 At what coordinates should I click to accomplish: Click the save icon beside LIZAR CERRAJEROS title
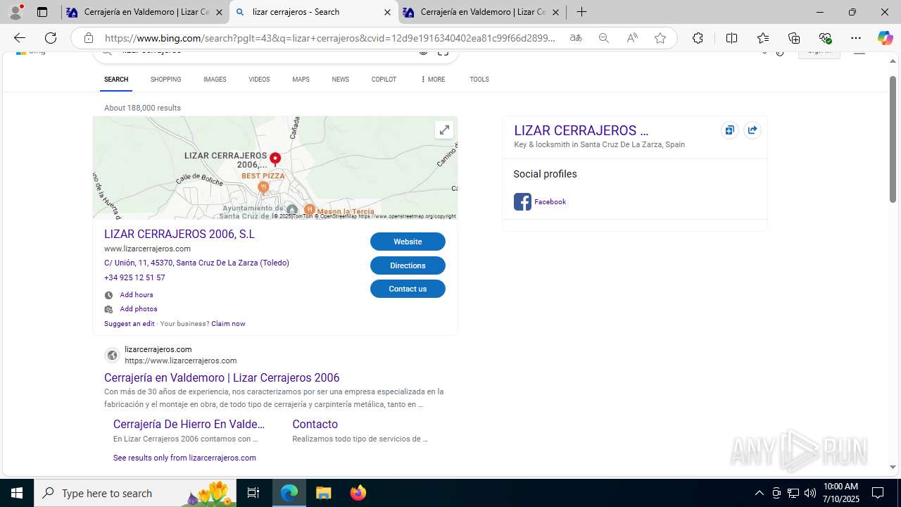tap(730, 130)
